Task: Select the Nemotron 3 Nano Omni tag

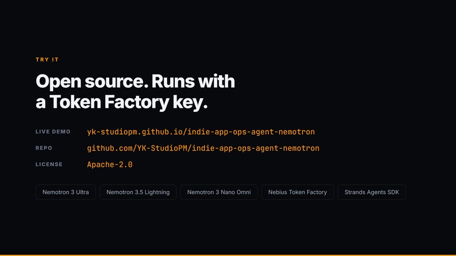Action: [x=219, y=192]
